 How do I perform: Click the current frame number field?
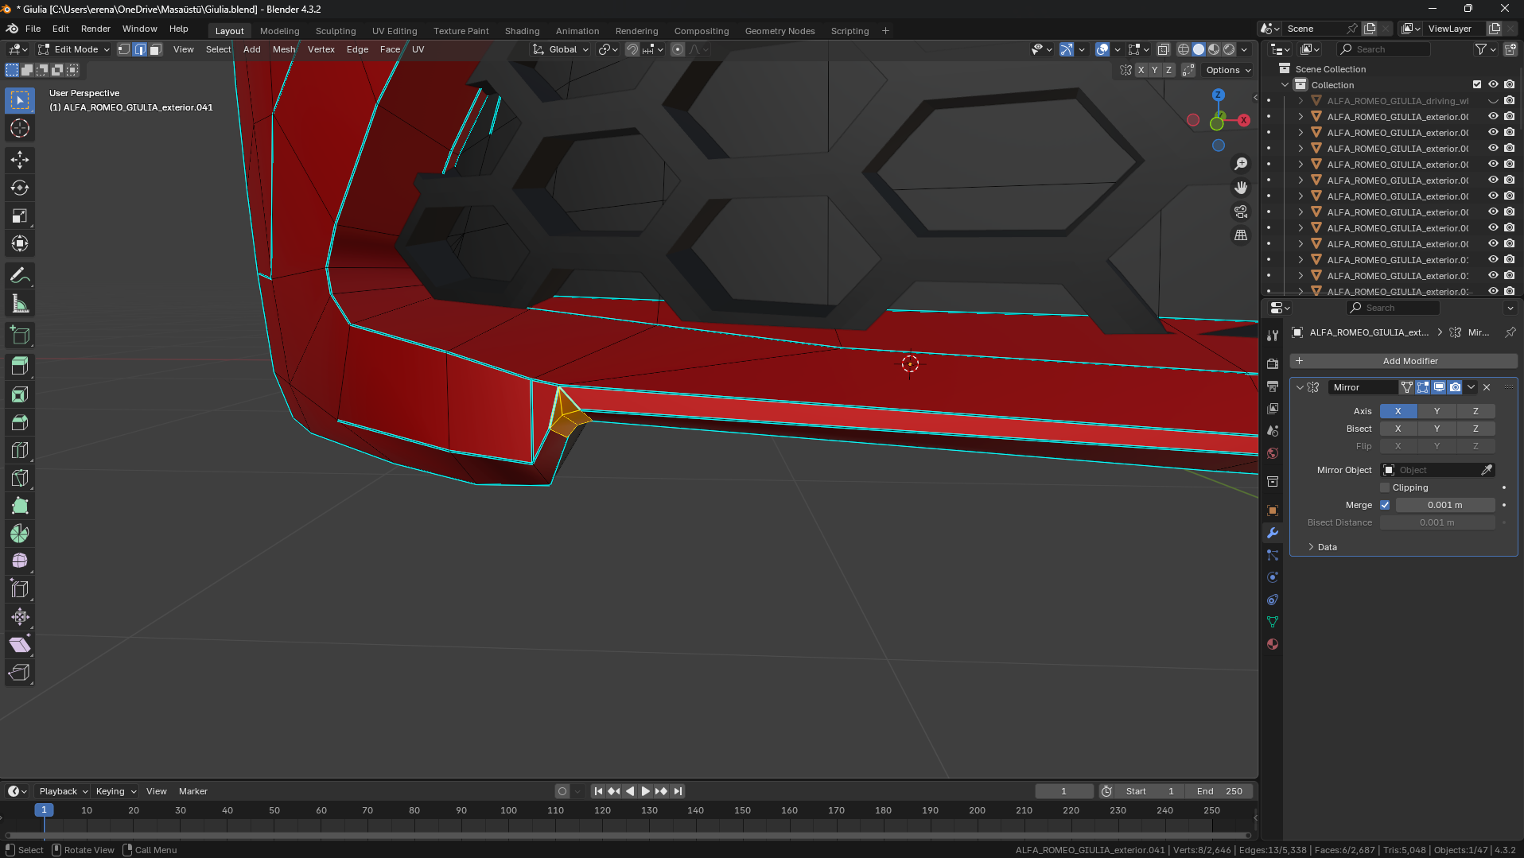(1063, 791)
